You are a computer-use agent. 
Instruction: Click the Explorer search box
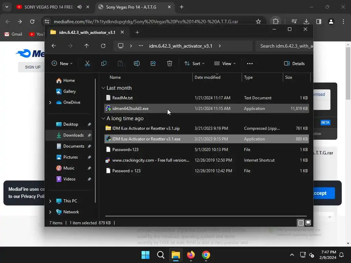[x=284, y=46]
